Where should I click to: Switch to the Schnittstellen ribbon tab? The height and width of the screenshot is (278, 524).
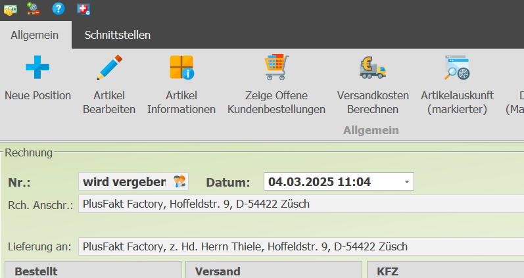(117, 35)
